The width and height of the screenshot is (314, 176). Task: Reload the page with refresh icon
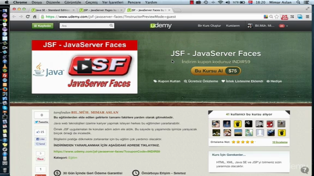coord(28,17)
